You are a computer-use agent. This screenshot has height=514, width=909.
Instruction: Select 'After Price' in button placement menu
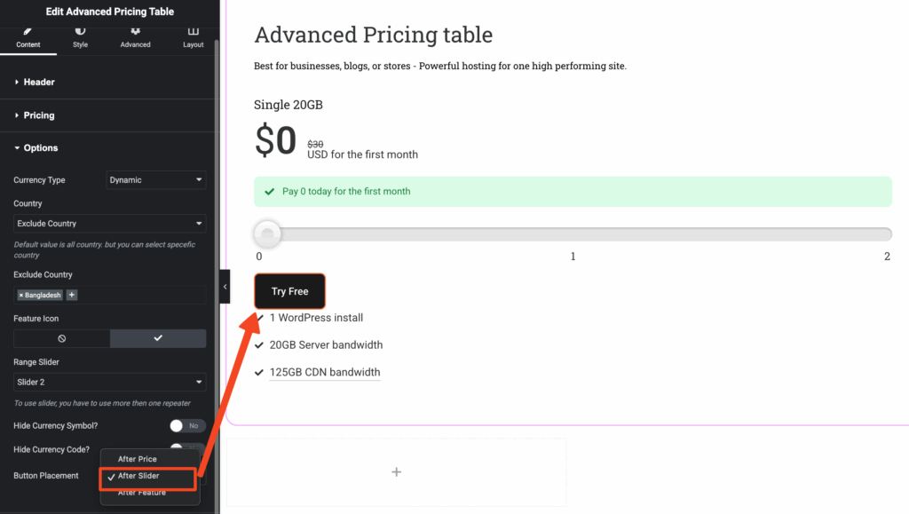pos(138,459)
